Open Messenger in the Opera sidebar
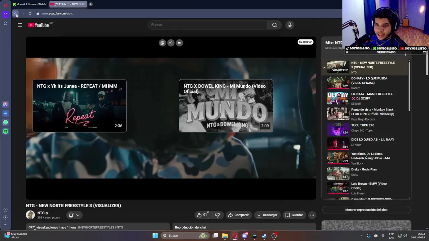The height and width of the screenshot is (241, 429). [5, 113]
